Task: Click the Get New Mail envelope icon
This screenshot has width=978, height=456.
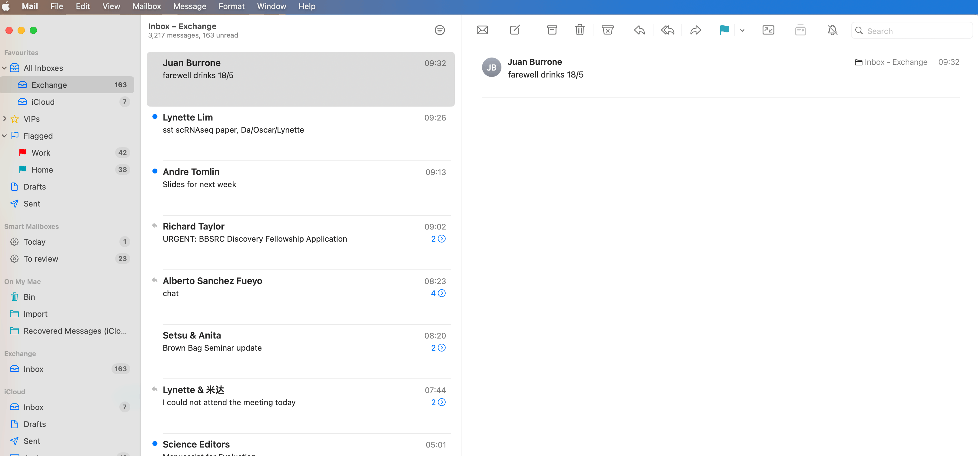Action: pyautogui.click(x=482, y=30)
